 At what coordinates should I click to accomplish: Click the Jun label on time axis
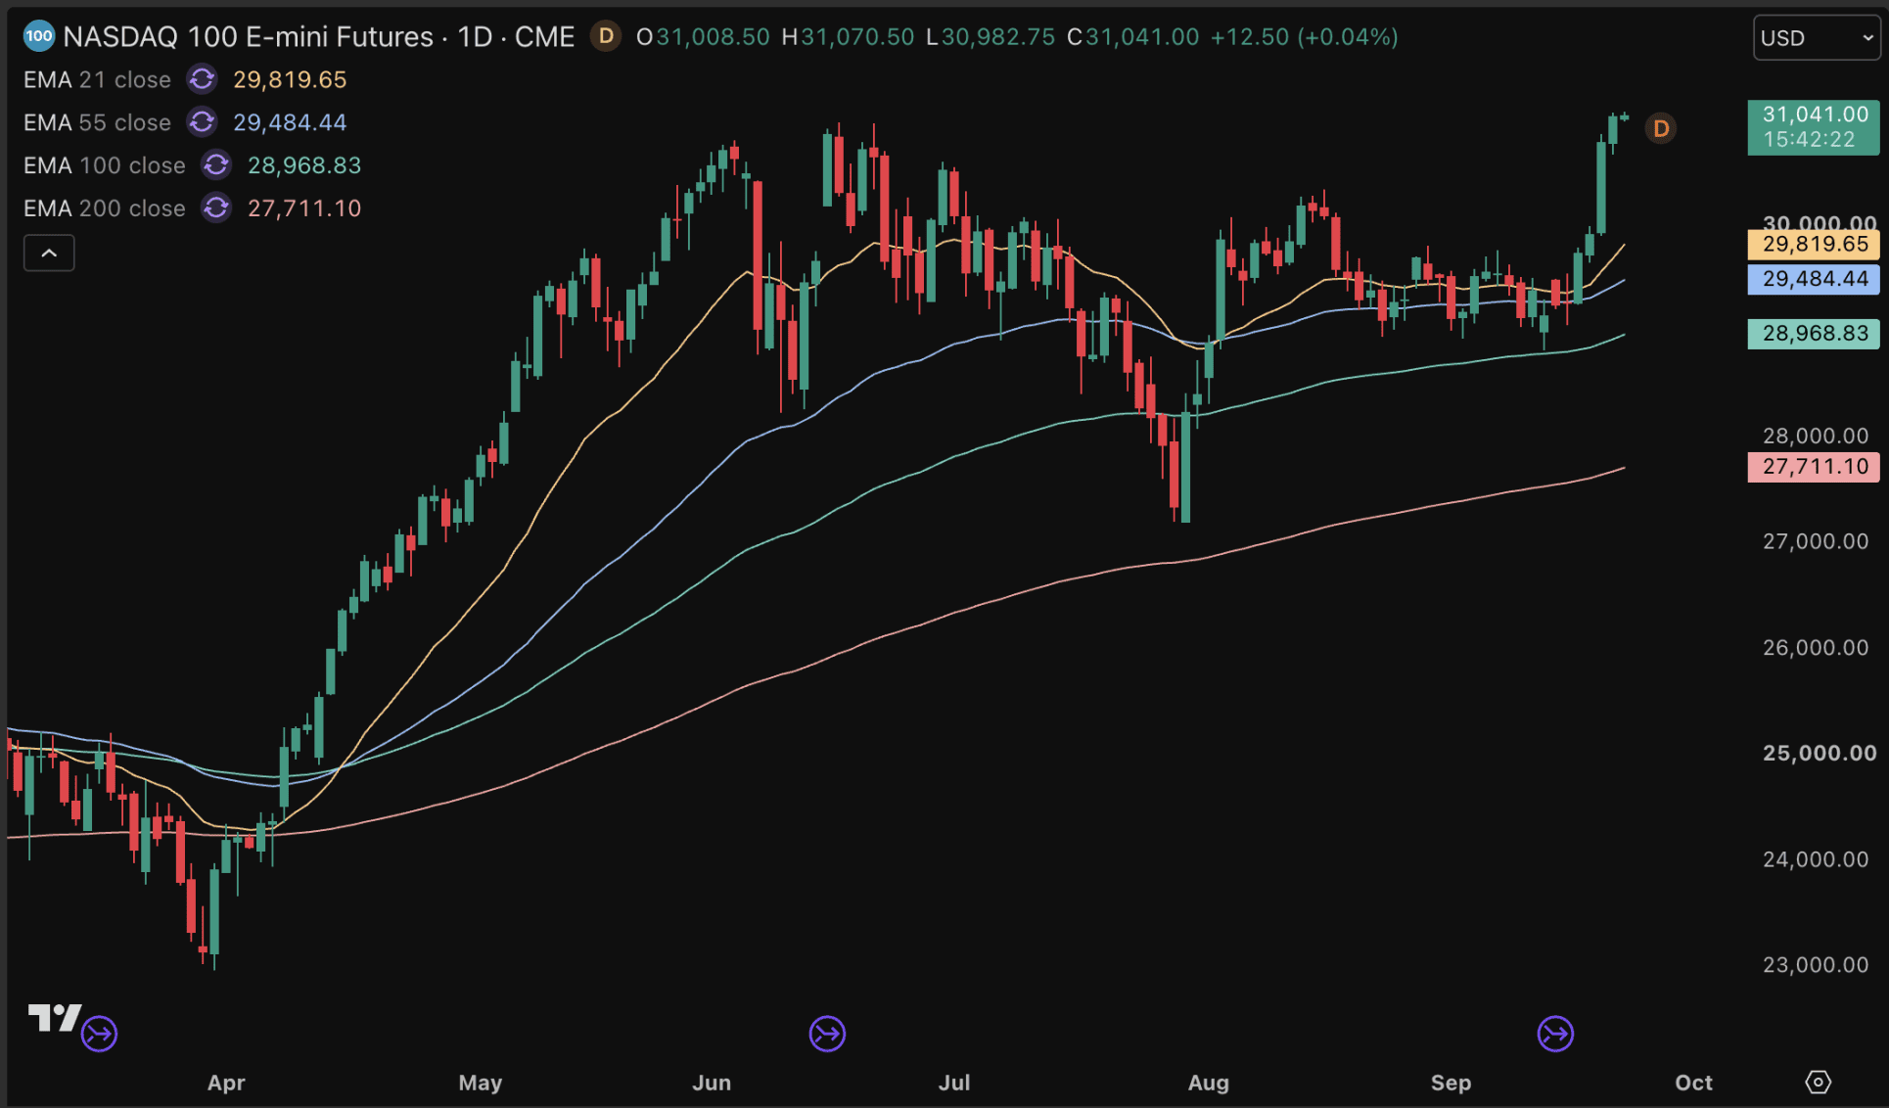pos(712,1083)
